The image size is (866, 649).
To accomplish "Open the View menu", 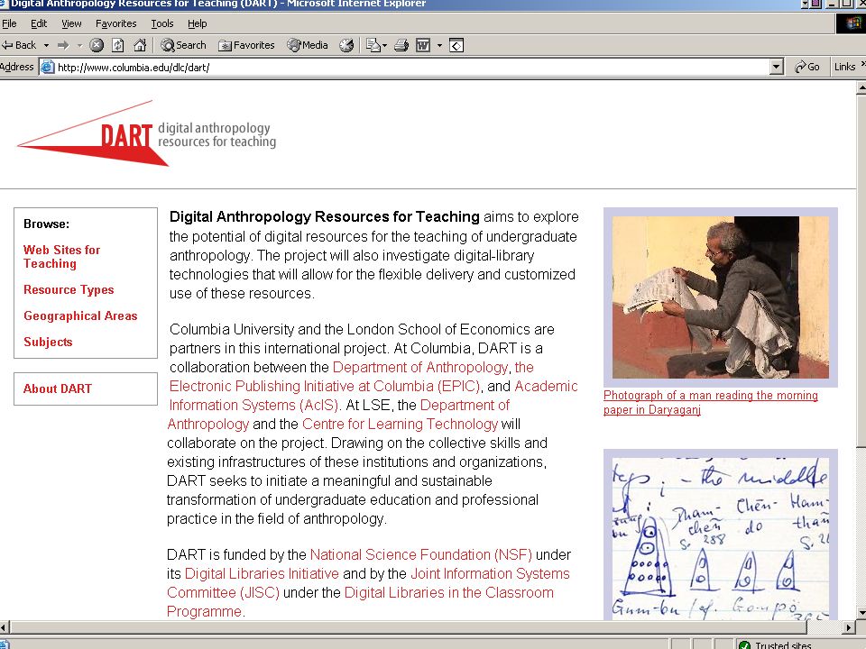I will (x=71, y=23).
